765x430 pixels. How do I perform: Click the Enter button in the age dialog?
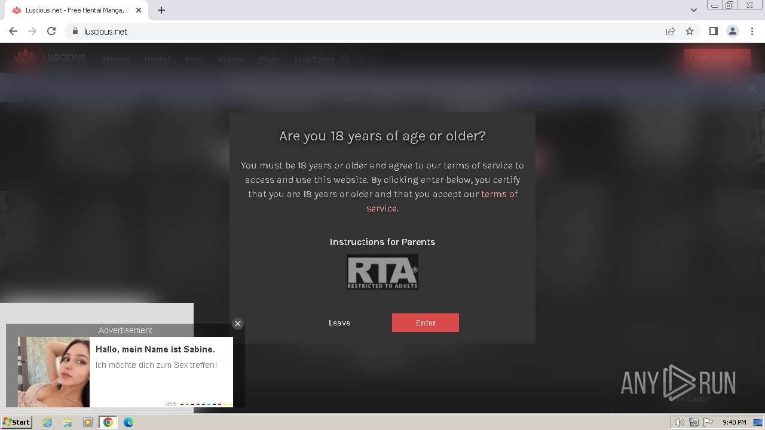pos(426,322)
